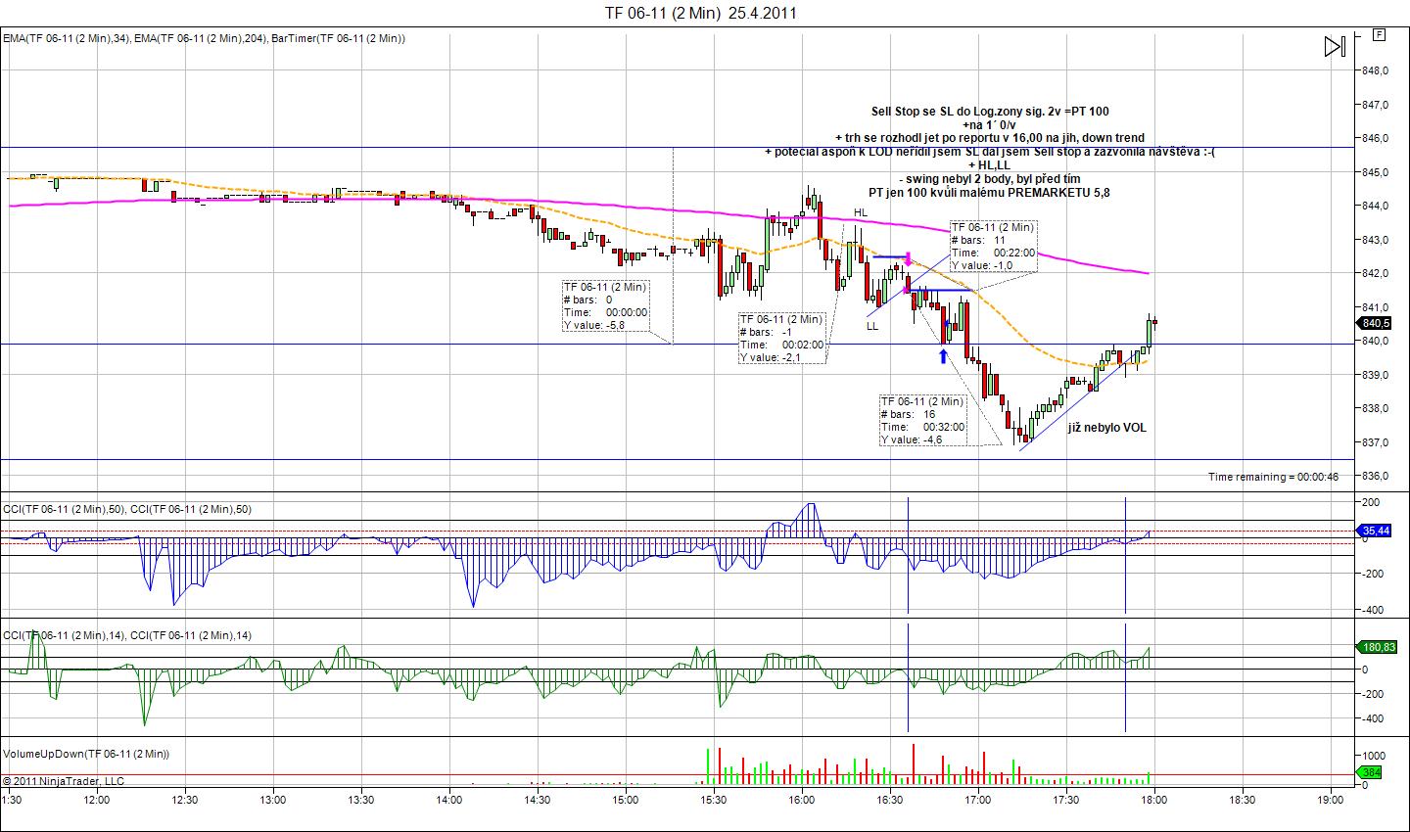Click the 16:00 time axis label

802,800
